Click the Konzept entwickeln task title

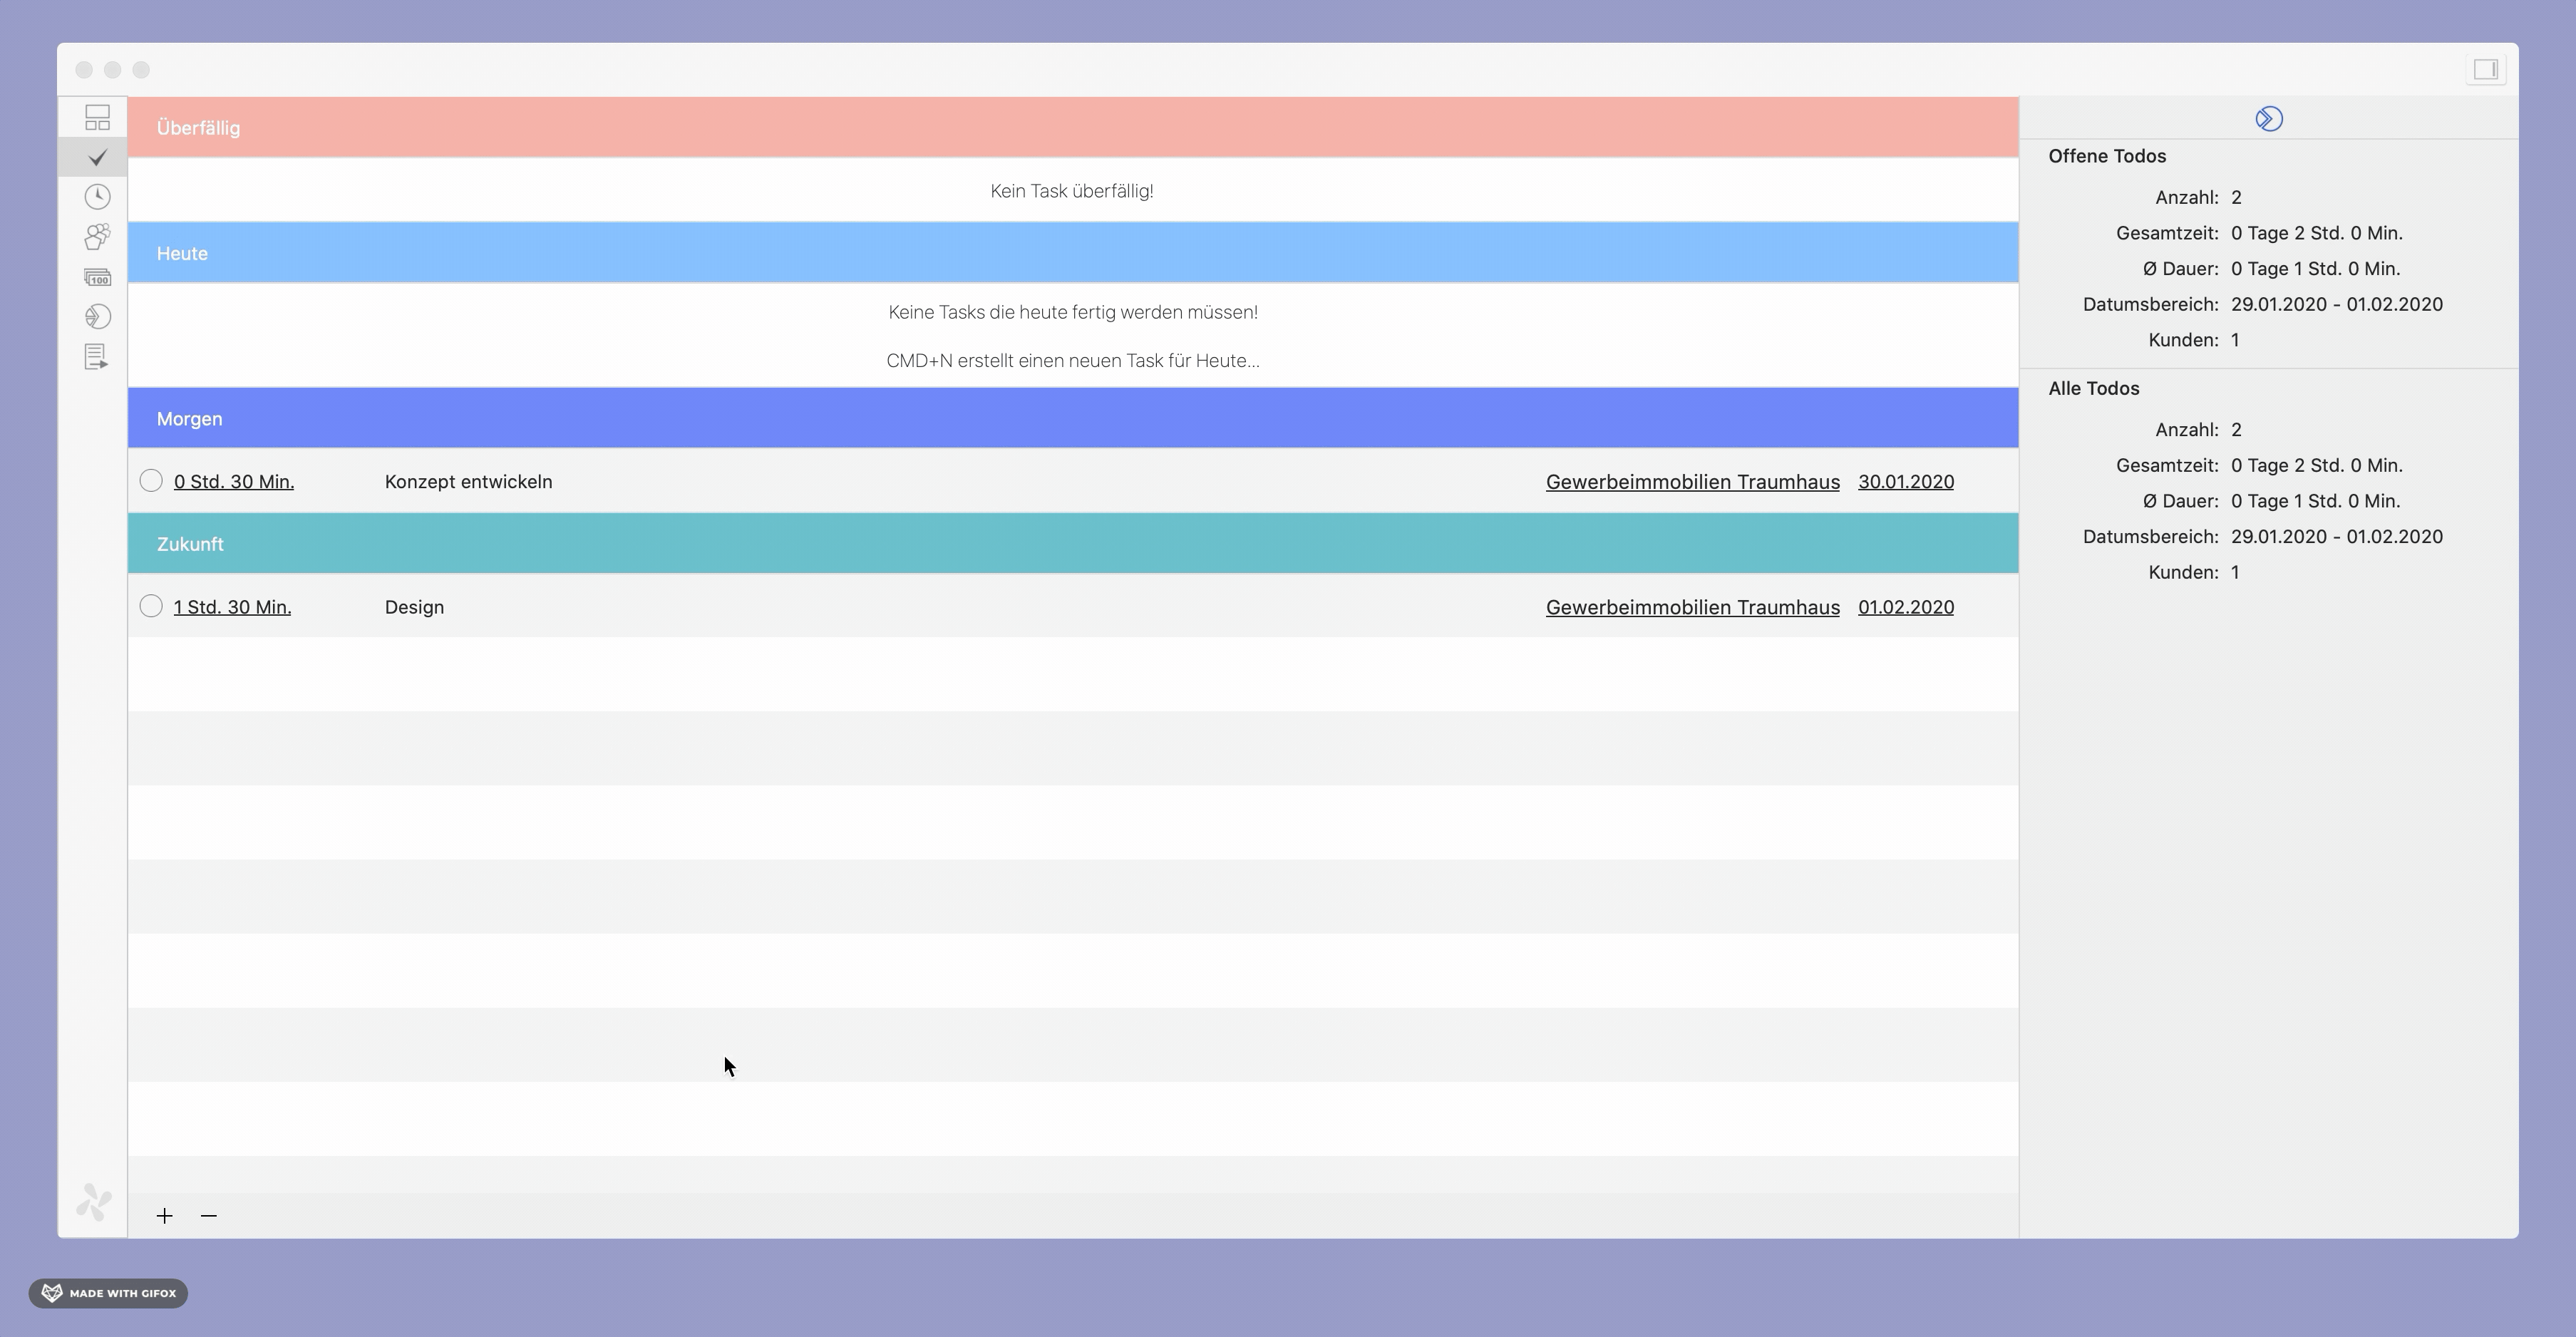pos(468,482)
